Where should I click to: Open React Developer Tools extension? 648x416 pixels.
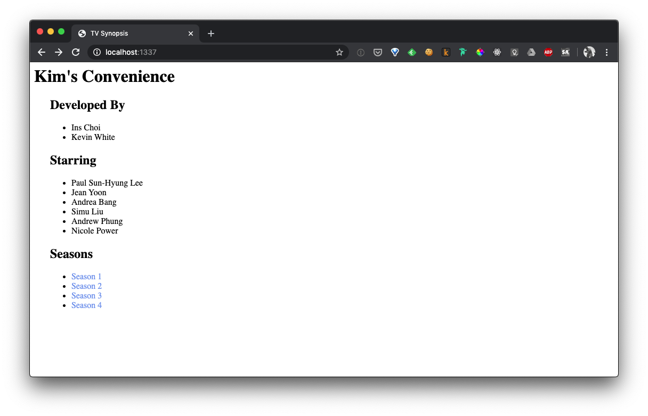[497, 52]
